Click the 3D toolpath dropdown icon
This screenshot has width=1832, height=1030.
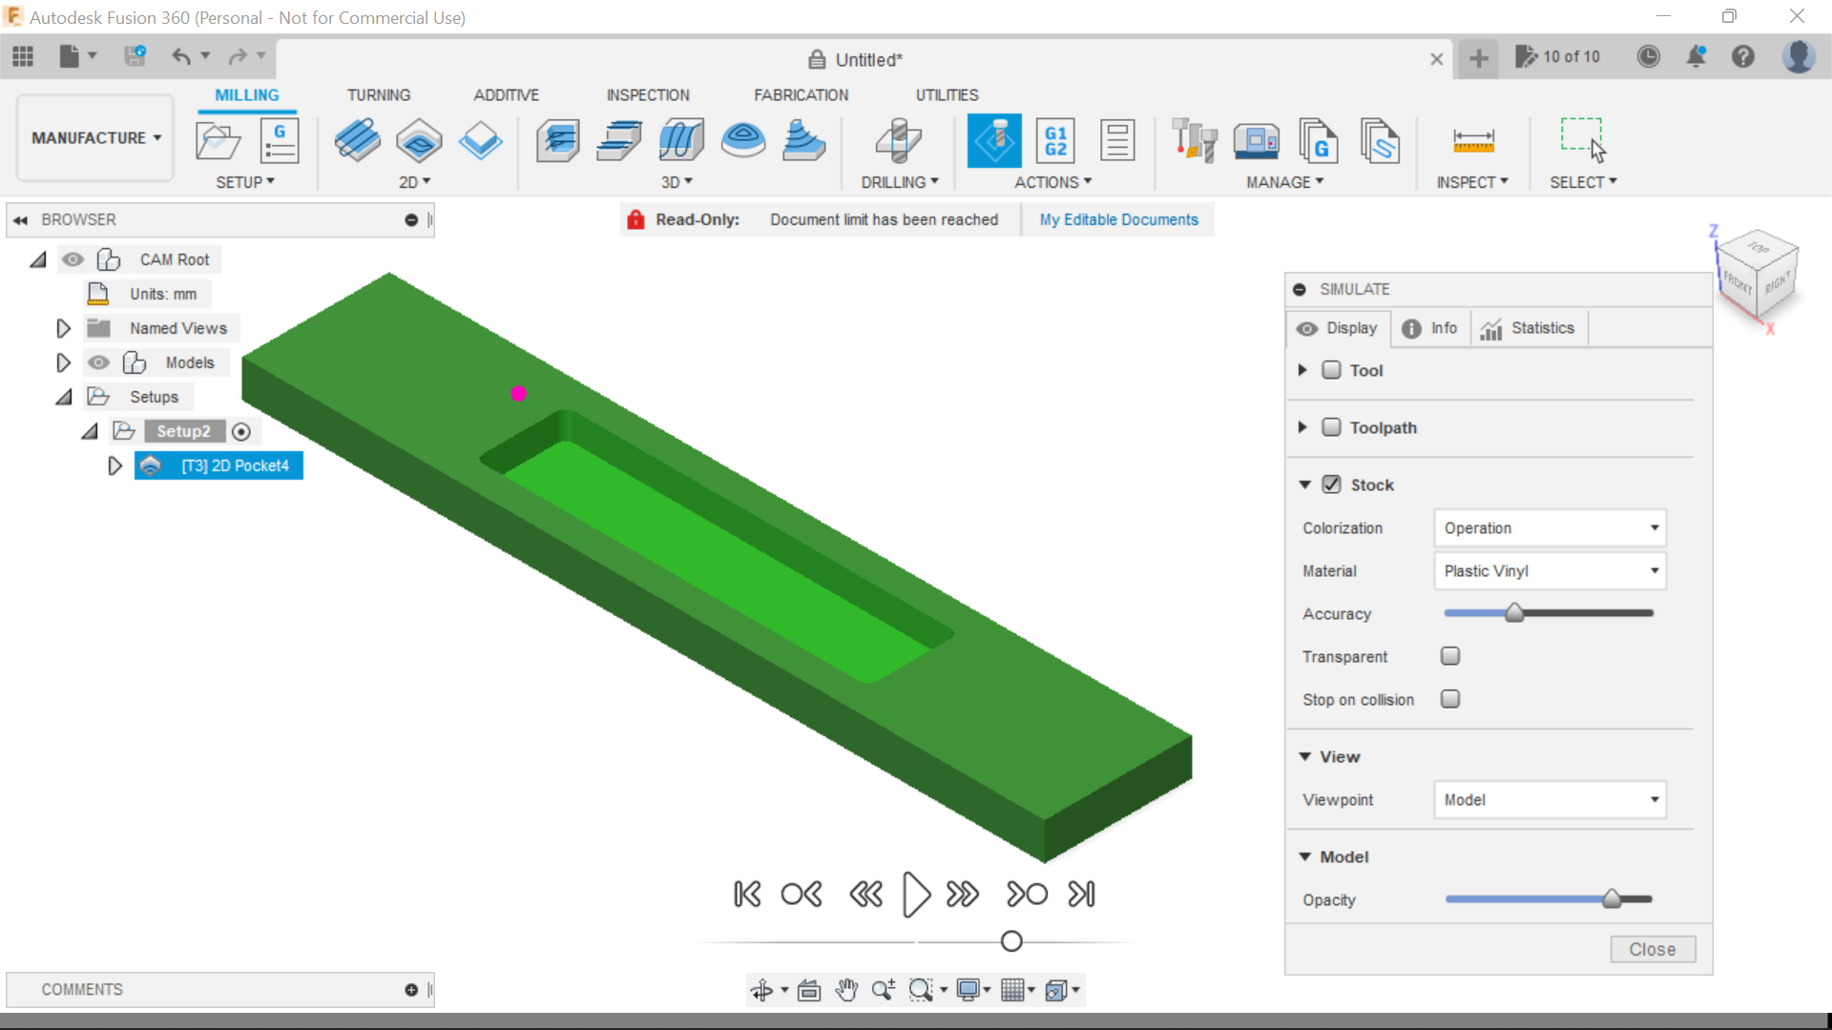tap(690, 182)
